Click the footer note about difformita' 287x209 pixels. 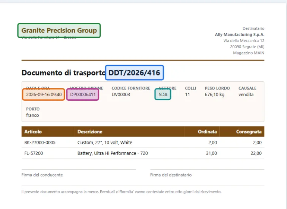point(122,192)
